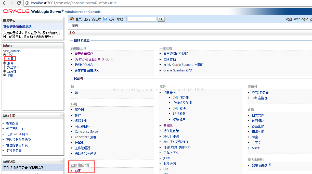Image resolution: width=312 pixels, height=174 pixels.
Task: Open 工作管理器 link
Action: (x=82, y=148)
